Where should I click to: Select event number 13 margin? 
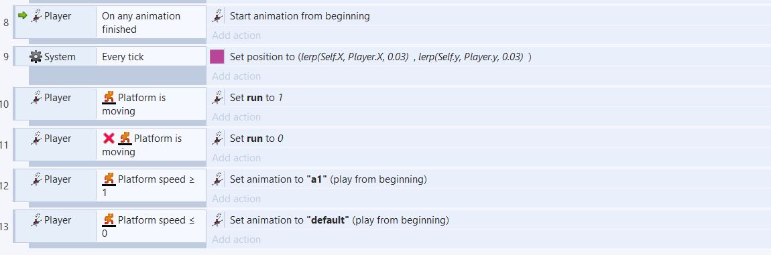point(5,226)
